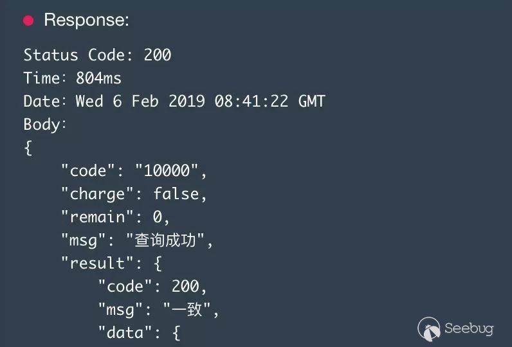Click the "charge" false value
This screenshot has height=347, width=512.
click(180, 194)
